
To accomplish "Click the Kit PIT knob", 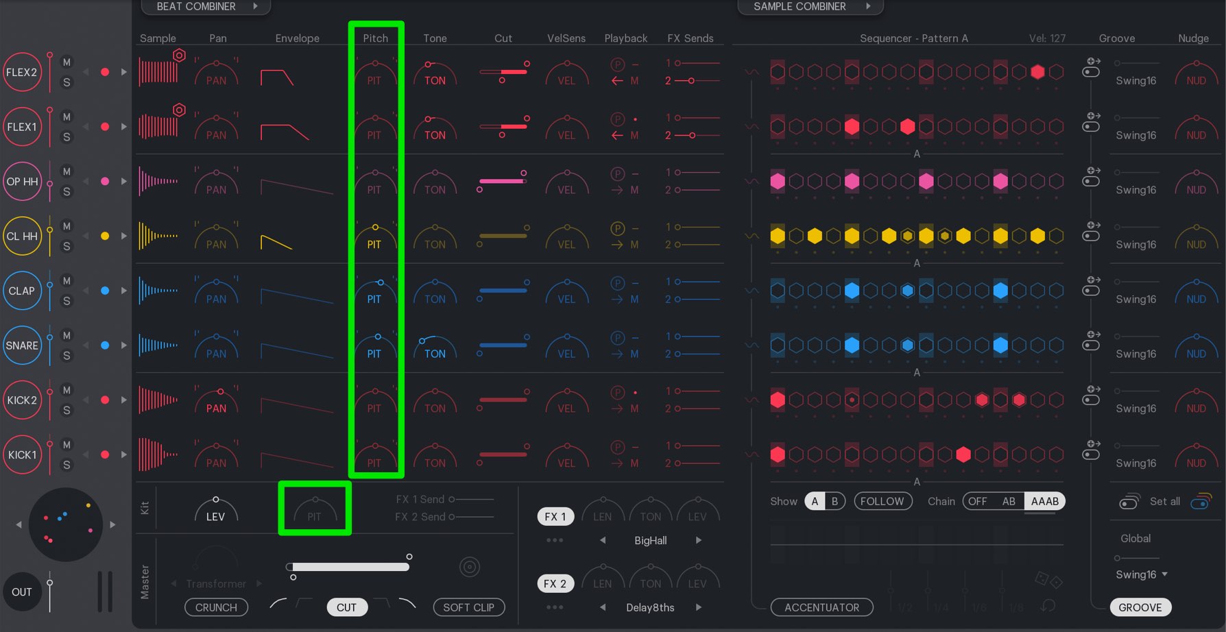I will (x=315, y=509).
